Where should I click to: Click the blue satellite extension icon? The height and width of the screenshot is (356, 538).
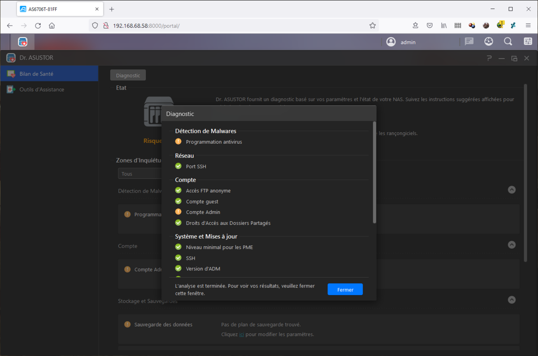513,26
